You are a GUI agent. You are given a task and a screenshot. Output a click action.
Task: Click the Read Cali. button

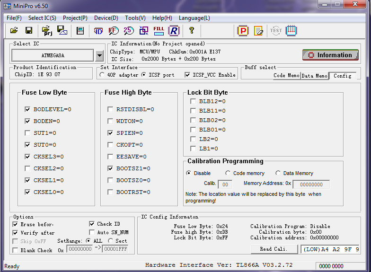click(274, 249)
